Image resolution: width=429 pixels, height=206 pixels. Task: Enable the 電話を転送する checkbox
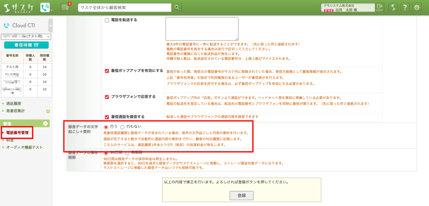point(107,20)
